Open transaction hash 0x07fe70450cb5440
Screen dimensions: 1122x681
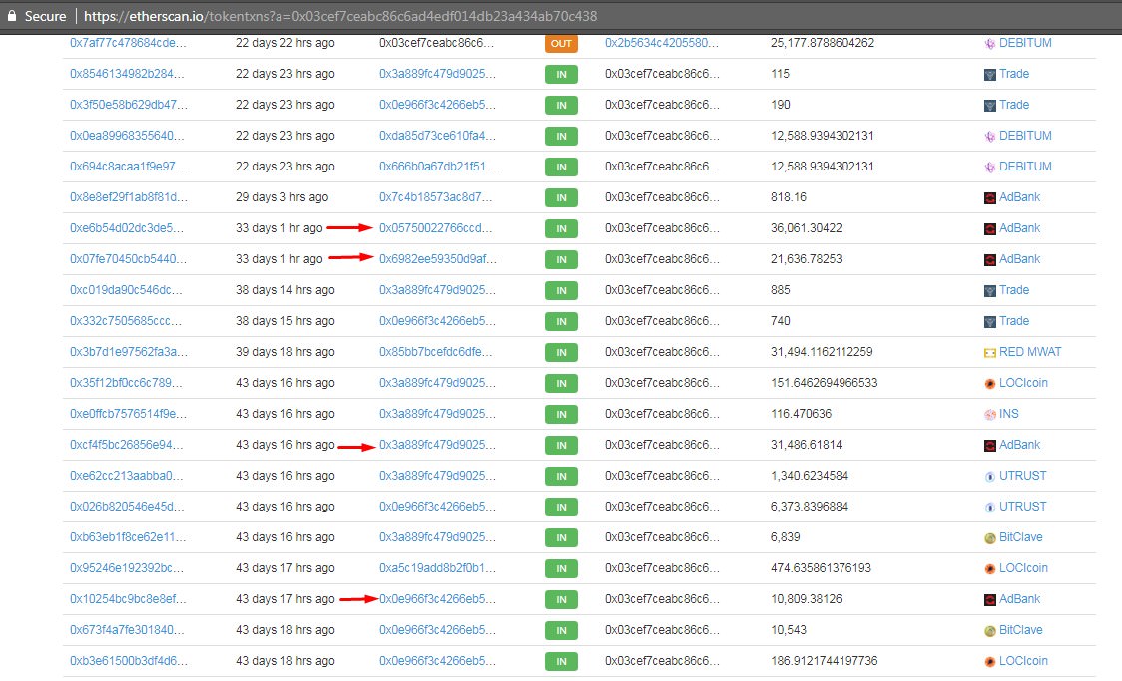(128, 258)
